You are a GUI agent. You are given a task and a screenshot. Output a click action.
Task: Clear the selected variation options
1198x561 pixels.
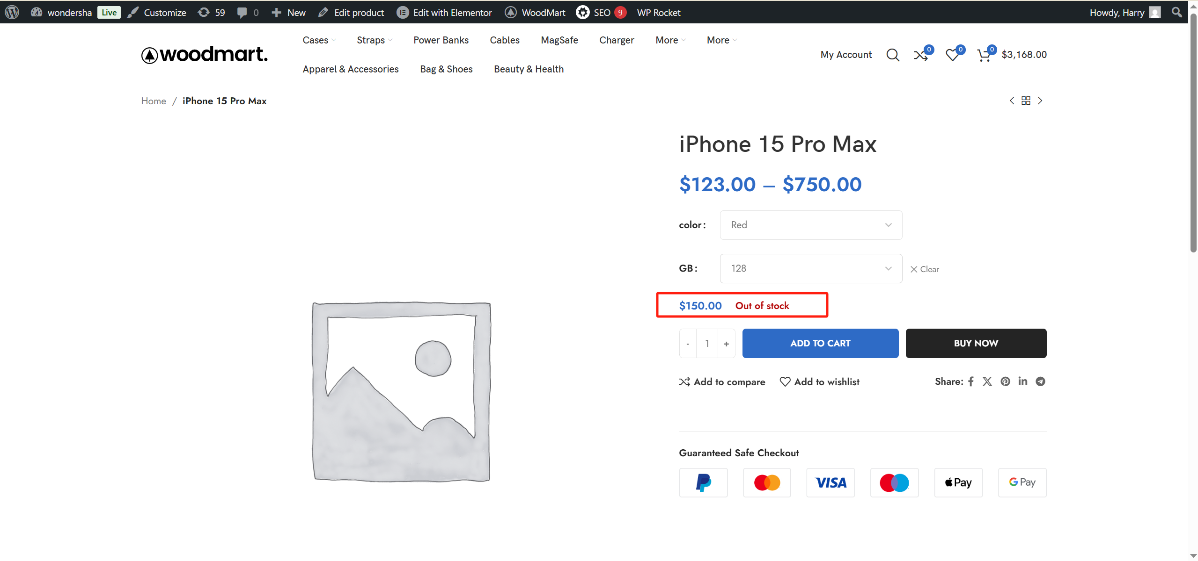925,269
